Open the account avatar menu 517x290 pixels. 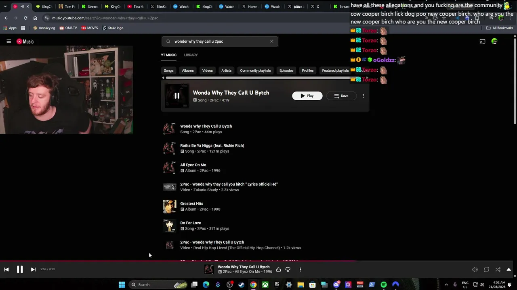[x=494, y=41]
